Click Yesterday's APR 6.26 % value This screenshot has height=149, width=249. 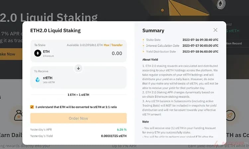click(122, 129)
